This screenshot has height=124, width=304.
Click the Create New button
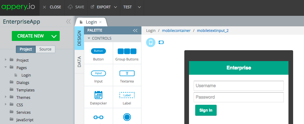[x=35, y=36]
